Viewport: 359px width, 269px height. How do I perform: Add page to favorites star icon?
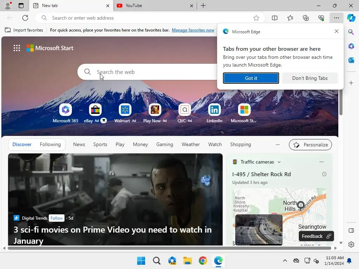tap(256, 18)
